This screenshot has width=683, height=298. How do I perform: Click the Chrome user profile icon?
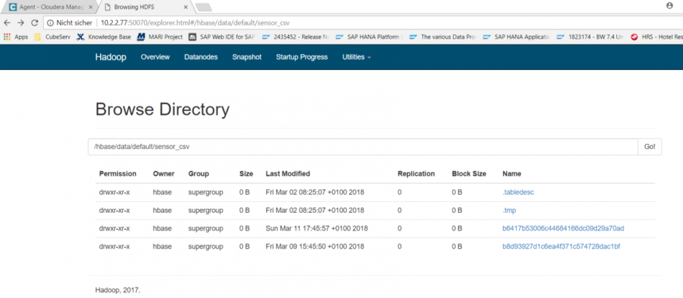(x=670, y=6)
